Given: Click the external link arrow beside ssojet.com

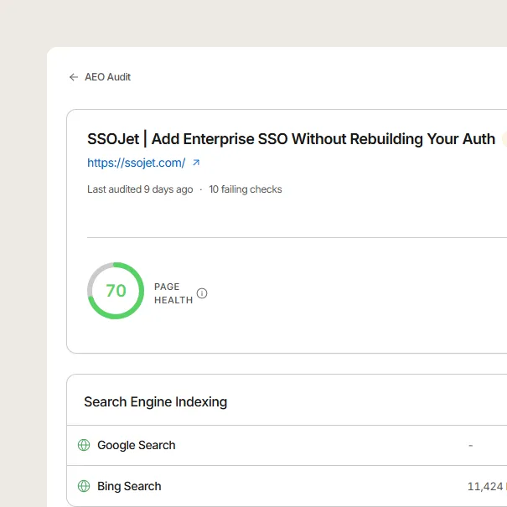Looking at the screenshot, I should pos(196,163).
